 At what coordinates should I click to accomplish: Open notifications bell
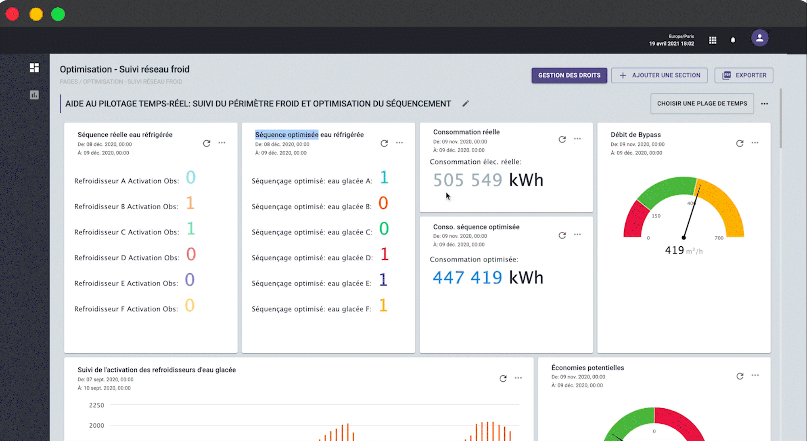[x=733, y=40]
